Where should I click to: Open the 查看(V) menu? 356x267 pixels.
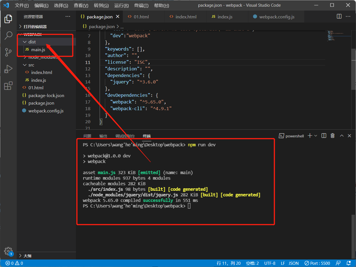81,5
